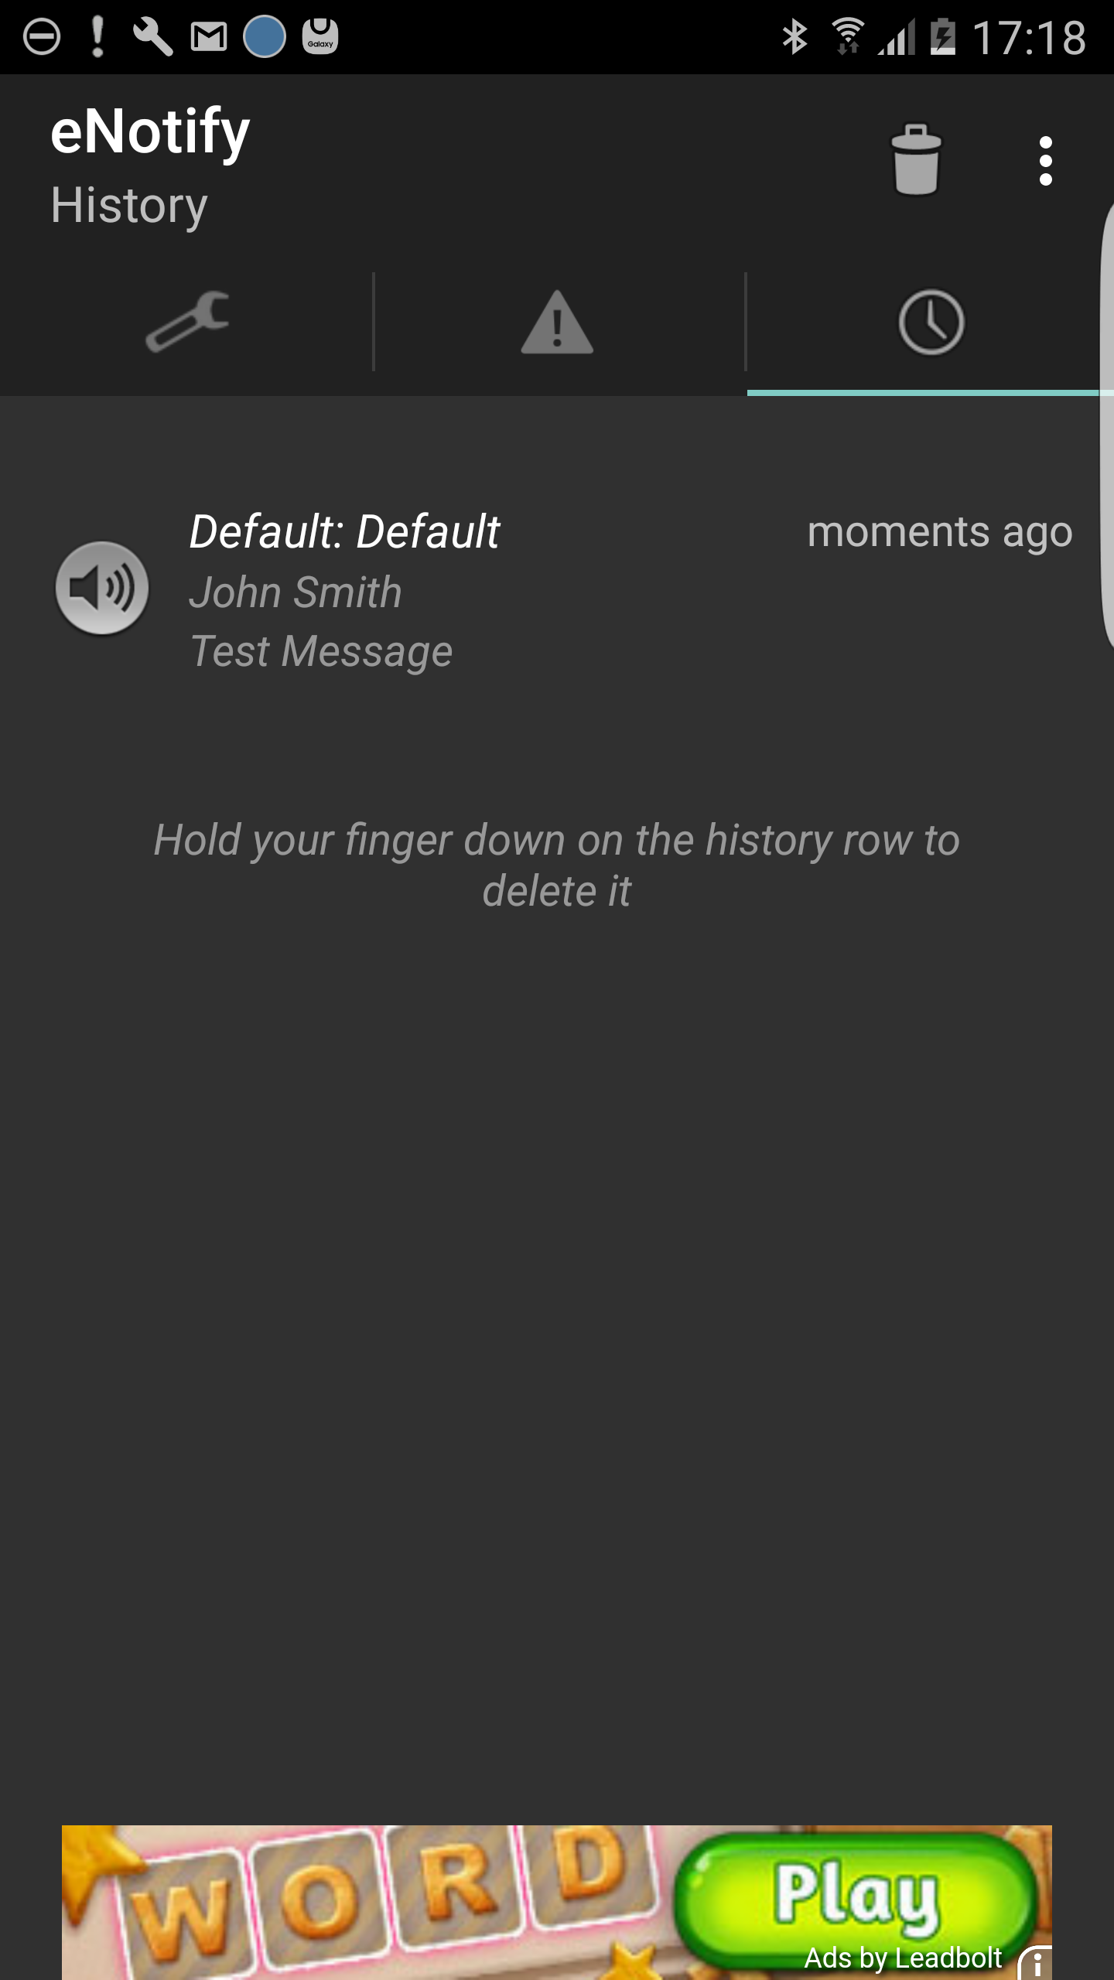Tap the Test Message text
The width and height of the screenshot is (1114, 1980).
coord(321,651)
